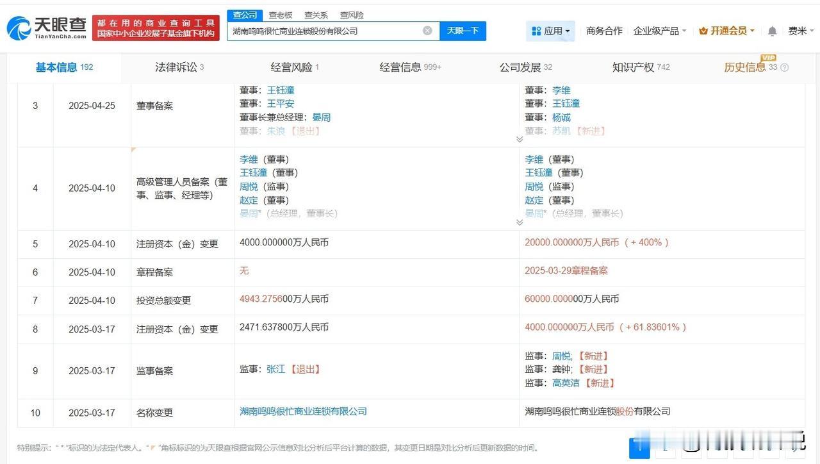This screenshot has height=464, width=820.
Task: Open 苏凯's profile link marked 新进
Action: pos(561,131)
